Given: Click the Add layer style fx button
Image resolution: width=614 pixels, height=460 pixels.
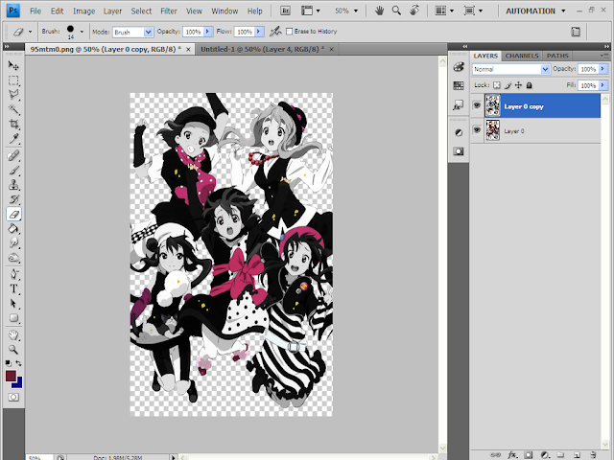Looking at the screenshot, I should (511, 455).
